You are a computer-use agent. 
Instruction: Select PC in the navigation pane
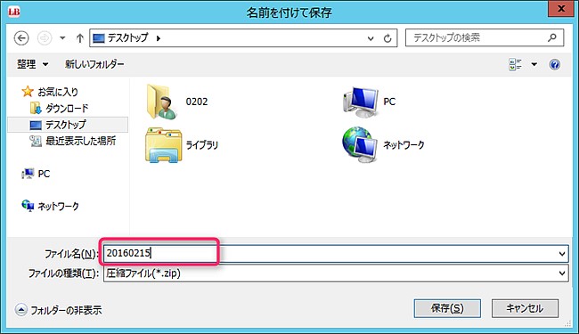coord(36,174)
